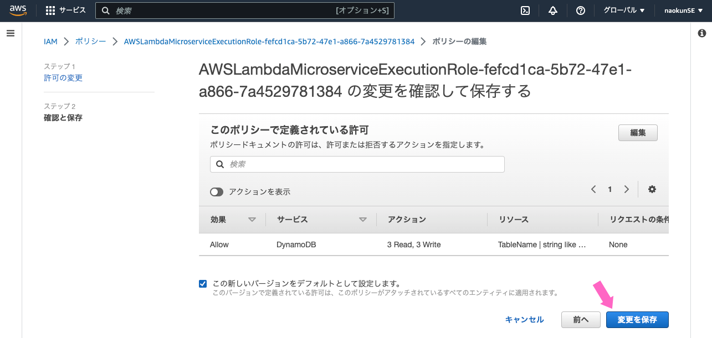Click the 前へ button

coord(581,320)
